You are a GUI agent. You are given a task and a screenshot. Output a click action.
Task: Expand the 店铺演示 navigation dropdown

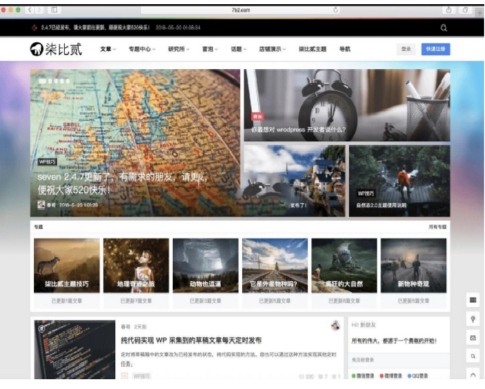point(272,49)
